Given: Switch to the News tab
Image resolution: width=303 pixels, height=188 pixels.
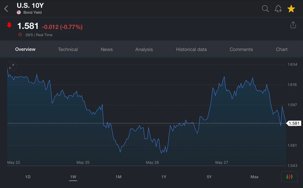Looking at the screenshot, I should pyautogui.click(x=107, y=49).
